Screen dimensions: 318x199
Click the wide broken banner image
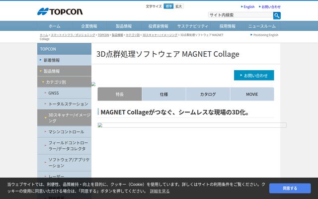pos(192,125)
